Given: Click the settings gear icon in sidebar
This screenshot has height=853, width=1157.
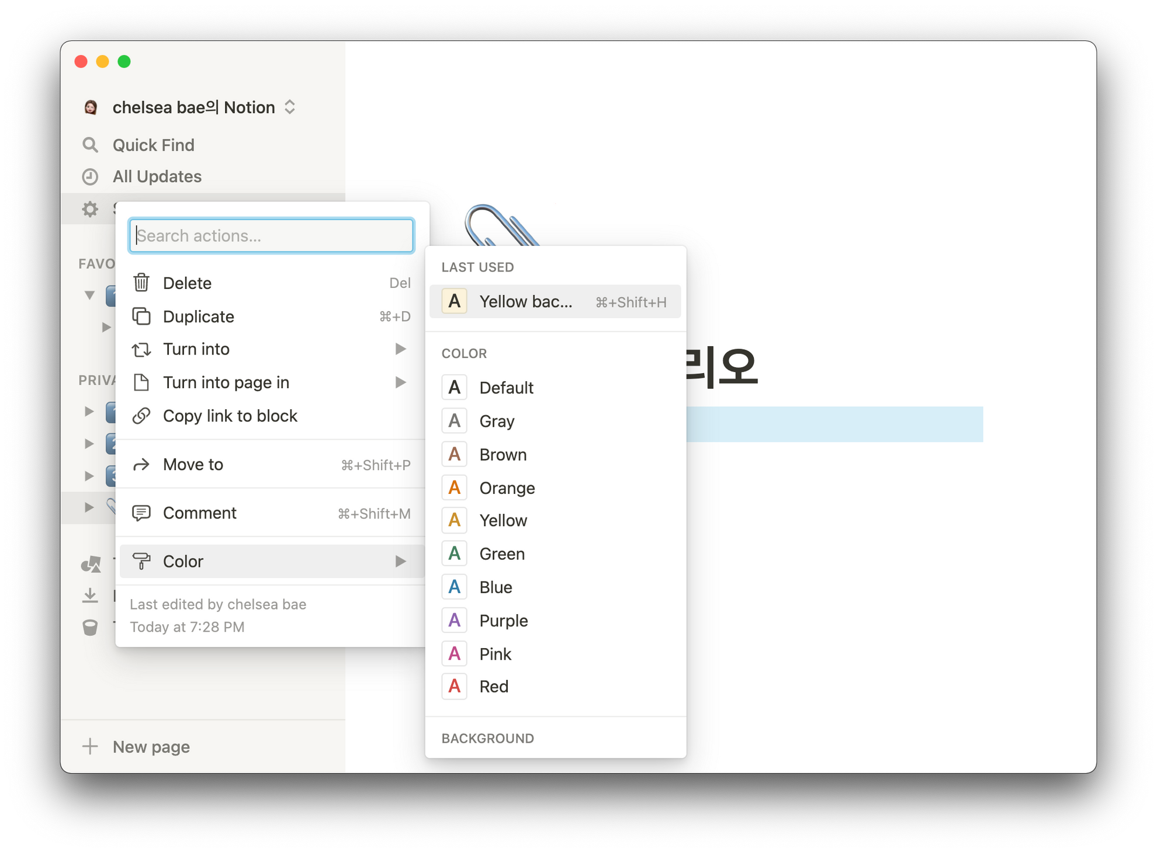Looking at the screenshot, I should coord(90,209).
